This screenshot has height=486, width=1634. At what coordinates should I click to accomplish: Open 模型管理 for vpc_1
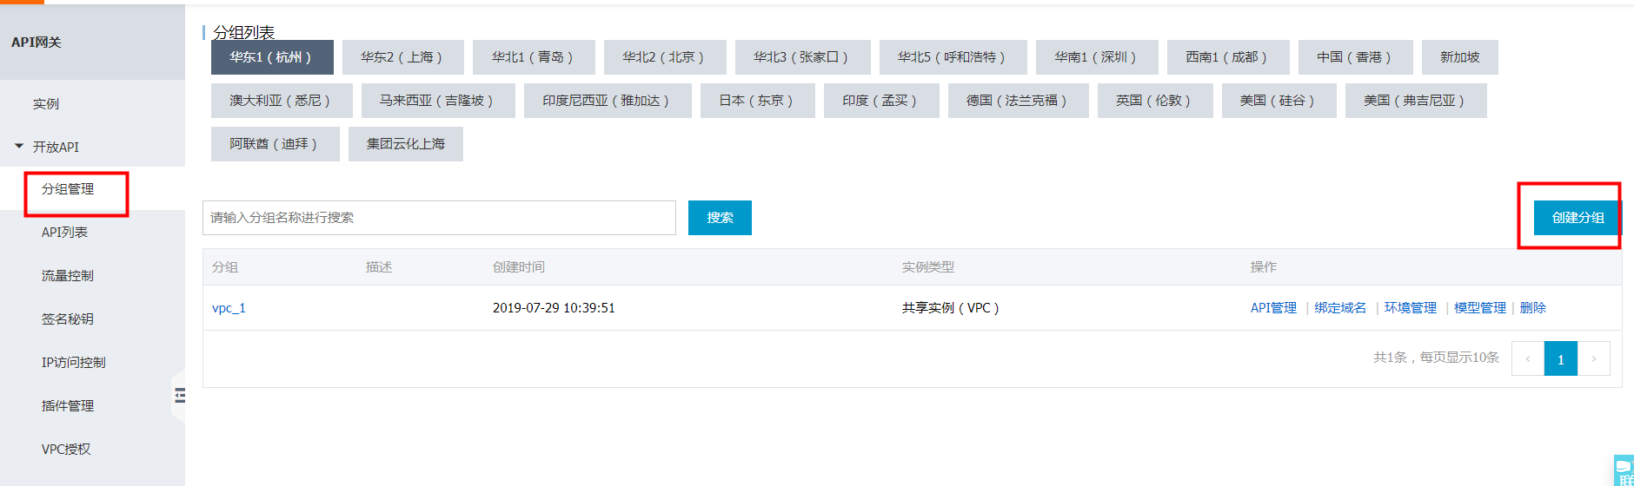tap(1480, 308)
